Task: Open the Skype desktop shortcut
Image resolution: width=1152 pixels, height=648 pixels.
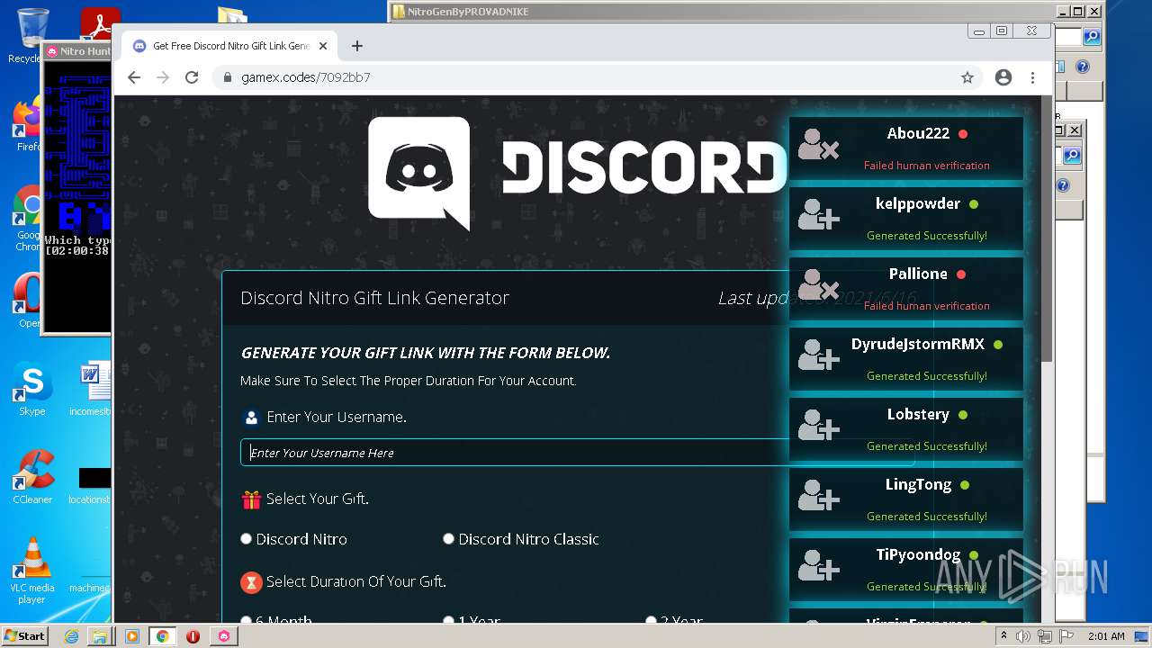Action: (x=31, y=389)
